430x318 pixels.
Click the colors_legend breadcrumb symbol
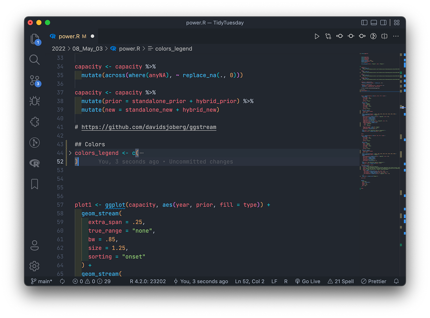point(174,48)
